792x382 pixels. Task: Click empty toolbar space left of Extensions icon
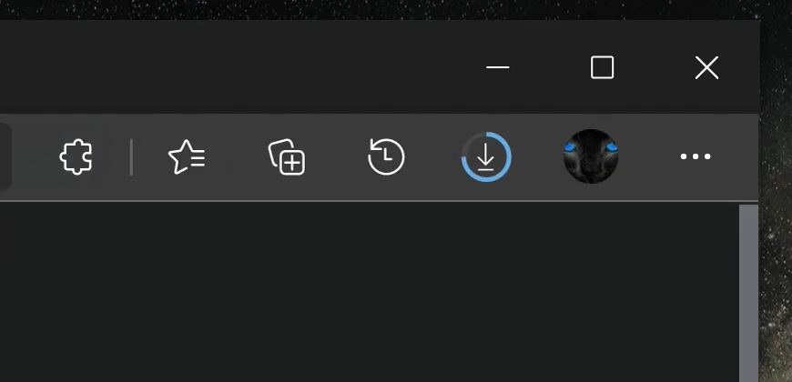tap(35, 157)
